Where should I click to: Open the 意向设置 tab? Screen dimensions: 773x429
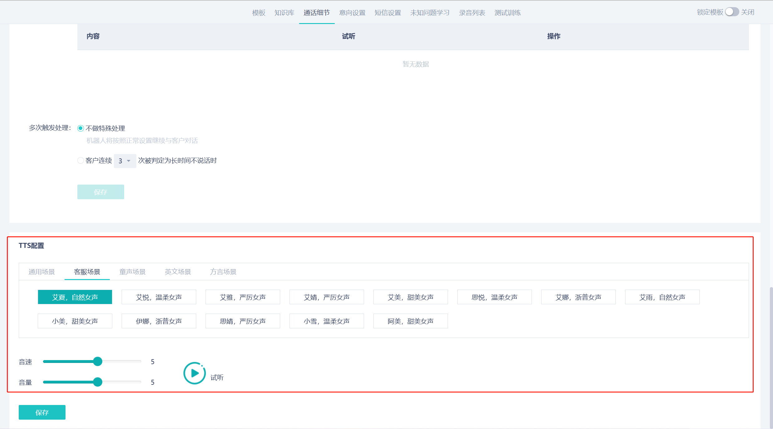[x=352, y=12]
